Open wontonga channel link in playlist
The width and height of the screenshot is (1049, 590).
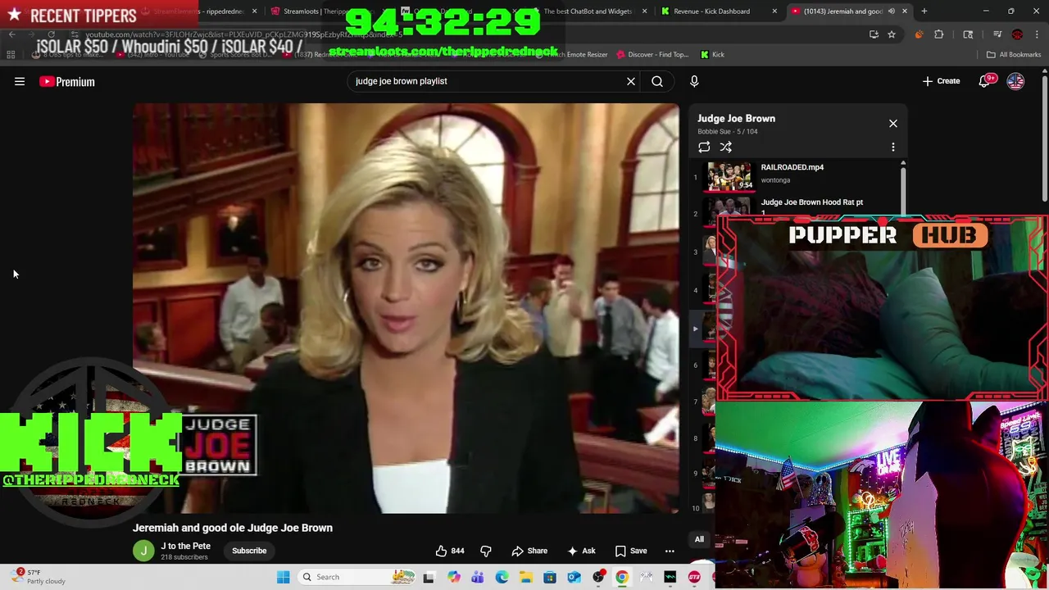point(775,180)
